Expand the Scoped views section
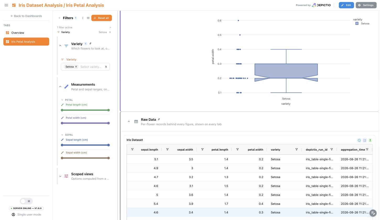The width and height of the screenshot is (380, 220). pyautogui.click(x=60, y=176)
